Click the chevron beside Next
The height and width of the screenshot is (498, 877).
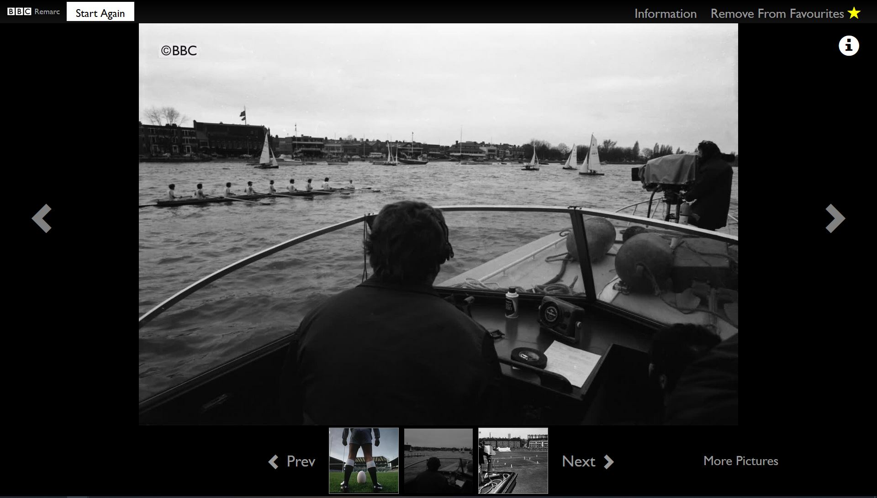pos(608,461)
